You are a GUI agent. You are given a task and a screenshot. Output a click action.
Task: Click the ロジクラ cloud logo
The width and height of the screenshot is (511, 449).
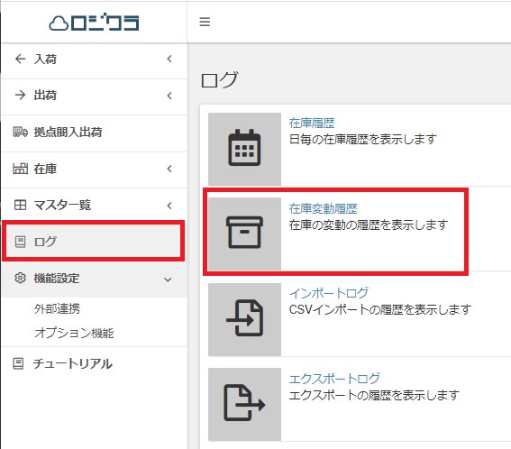[95, 23]
